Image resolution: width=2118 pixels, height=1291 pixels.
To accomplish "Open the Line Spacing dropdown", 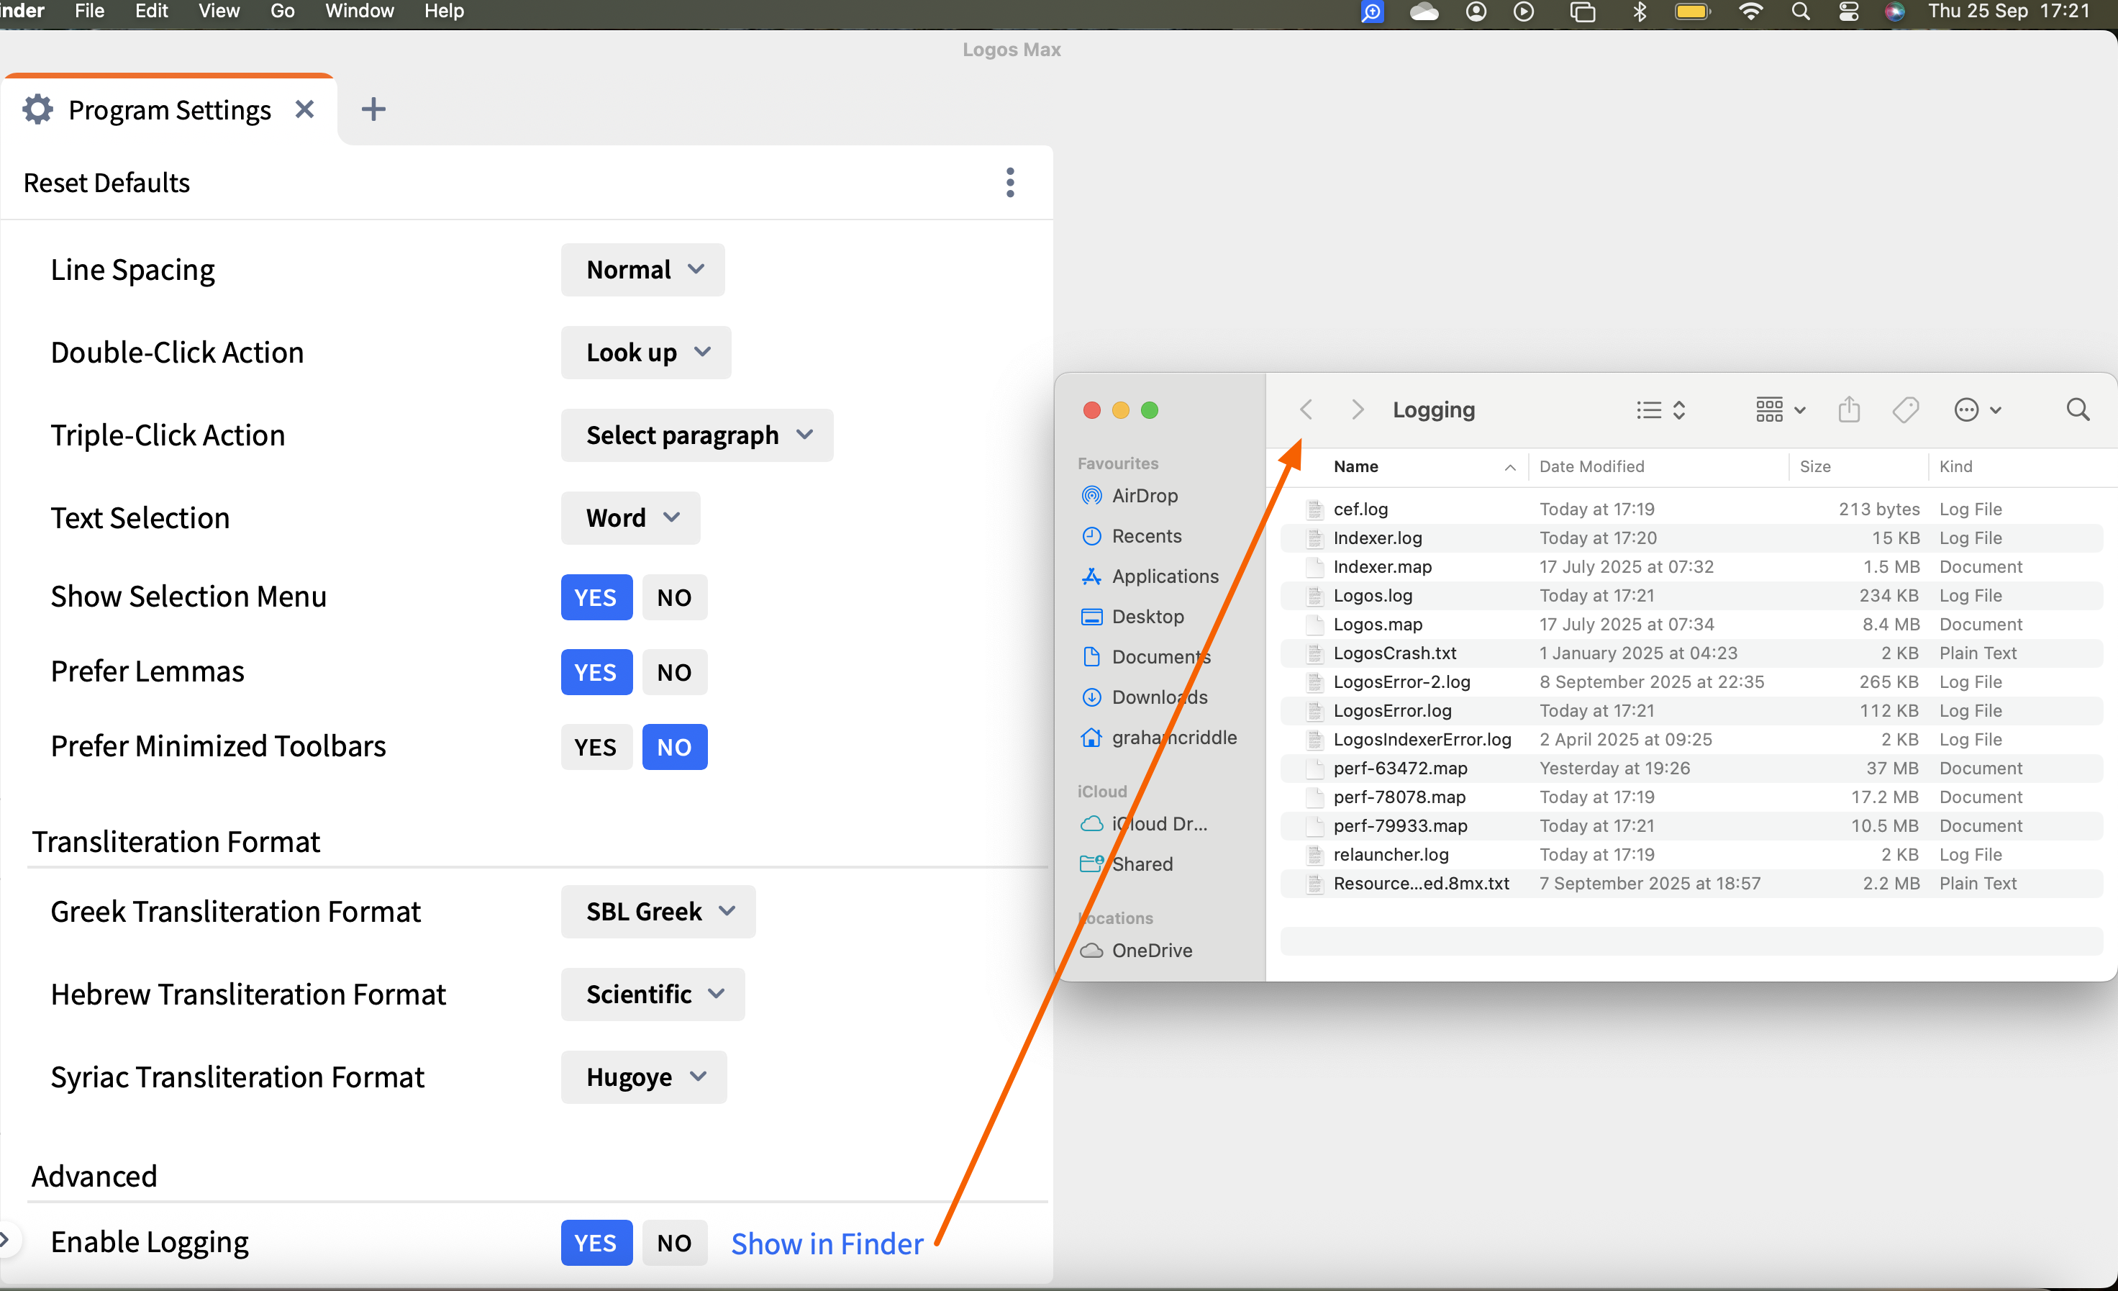I will pos(642,270).
